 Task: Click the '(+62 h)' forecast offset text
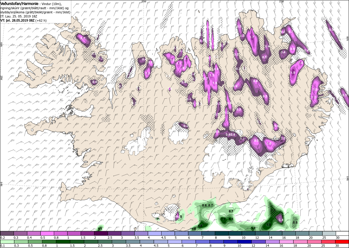point(41,20)
